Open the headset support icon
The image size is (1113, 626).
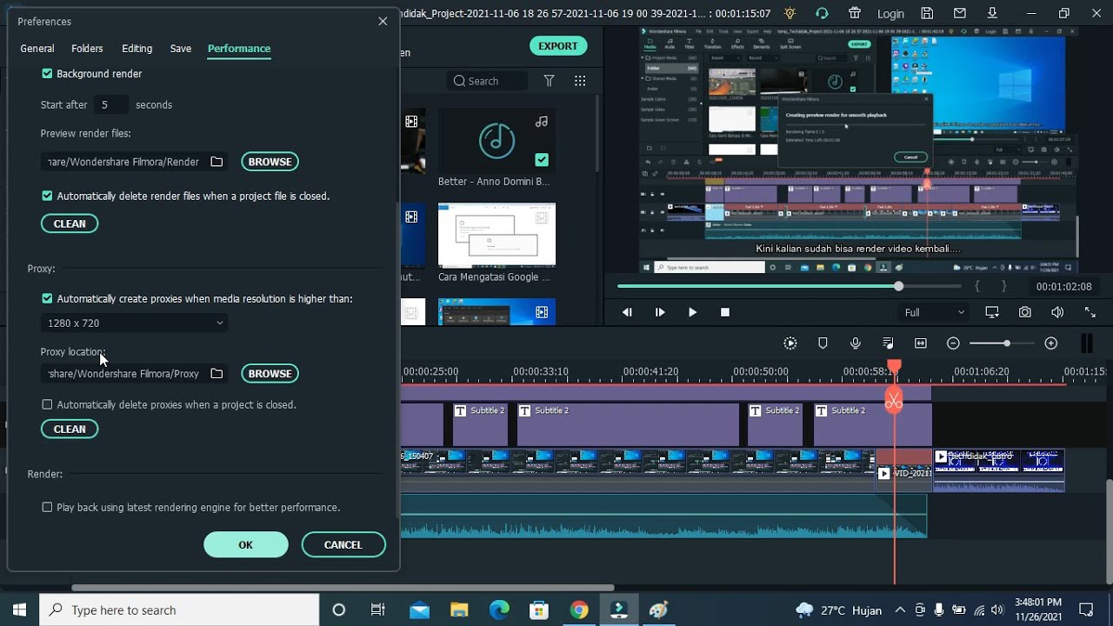tap(822, 13)
